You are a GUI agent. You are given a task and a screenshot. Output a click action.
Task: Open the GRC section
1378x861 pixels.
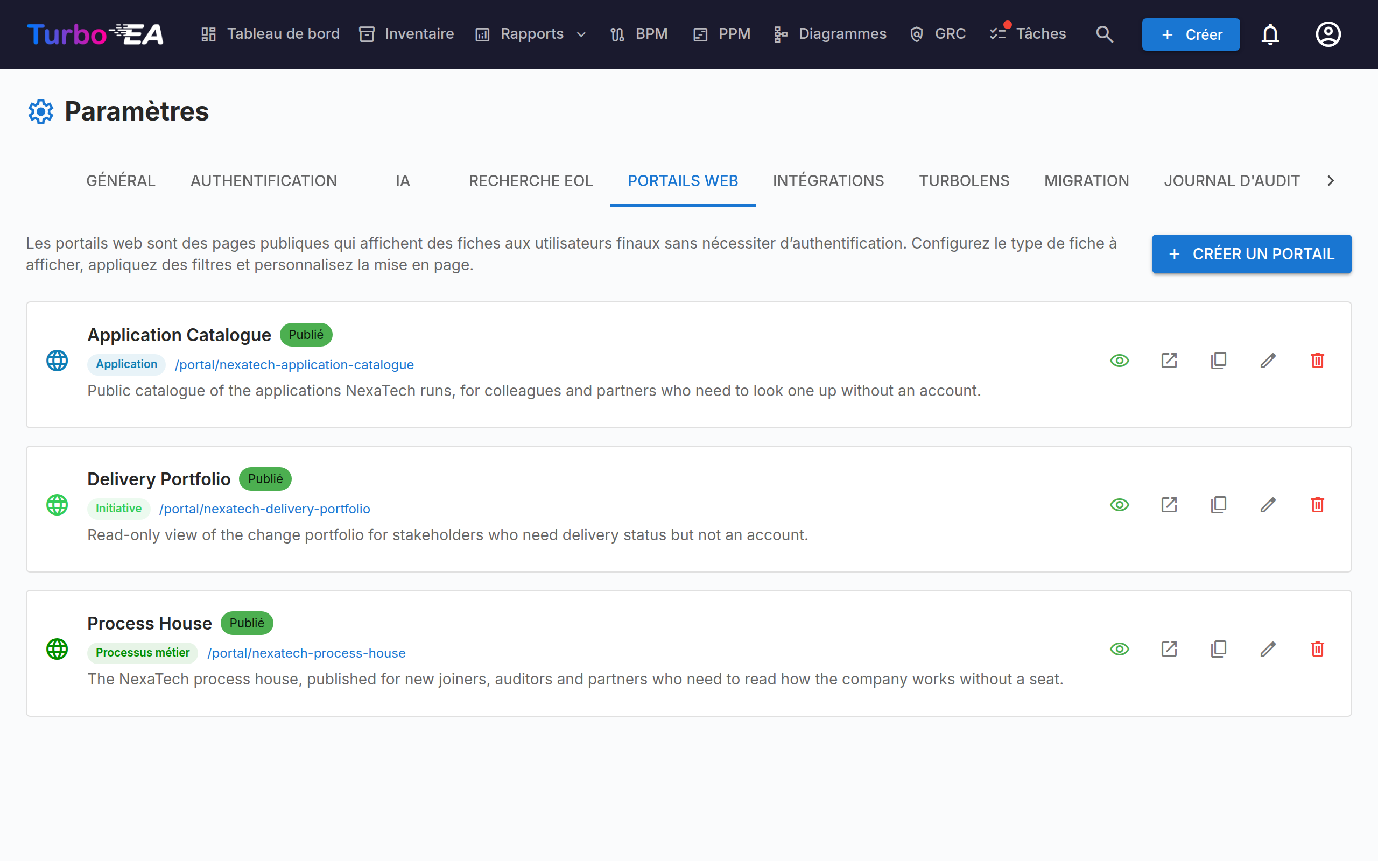(x=938, y=34)
